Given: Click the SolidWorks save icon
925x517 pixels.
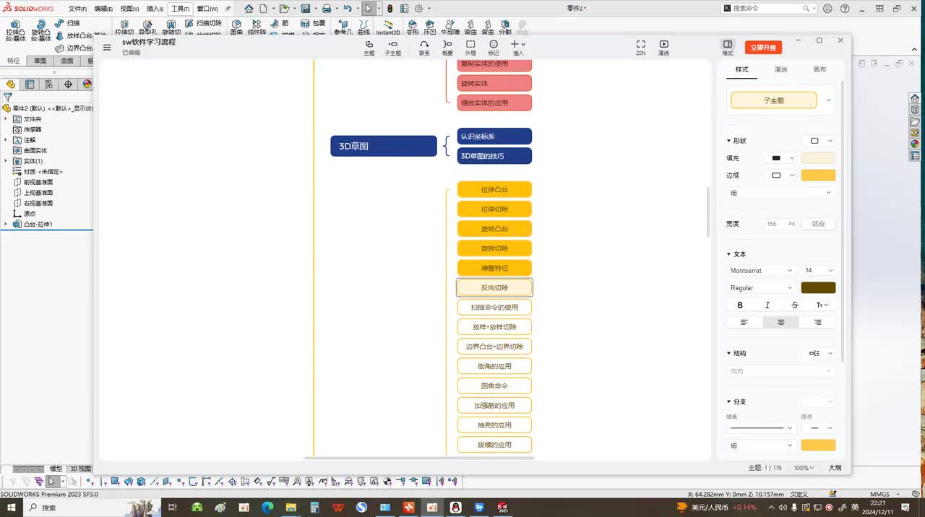Looking at the screenshot, I should pos(306,9).
